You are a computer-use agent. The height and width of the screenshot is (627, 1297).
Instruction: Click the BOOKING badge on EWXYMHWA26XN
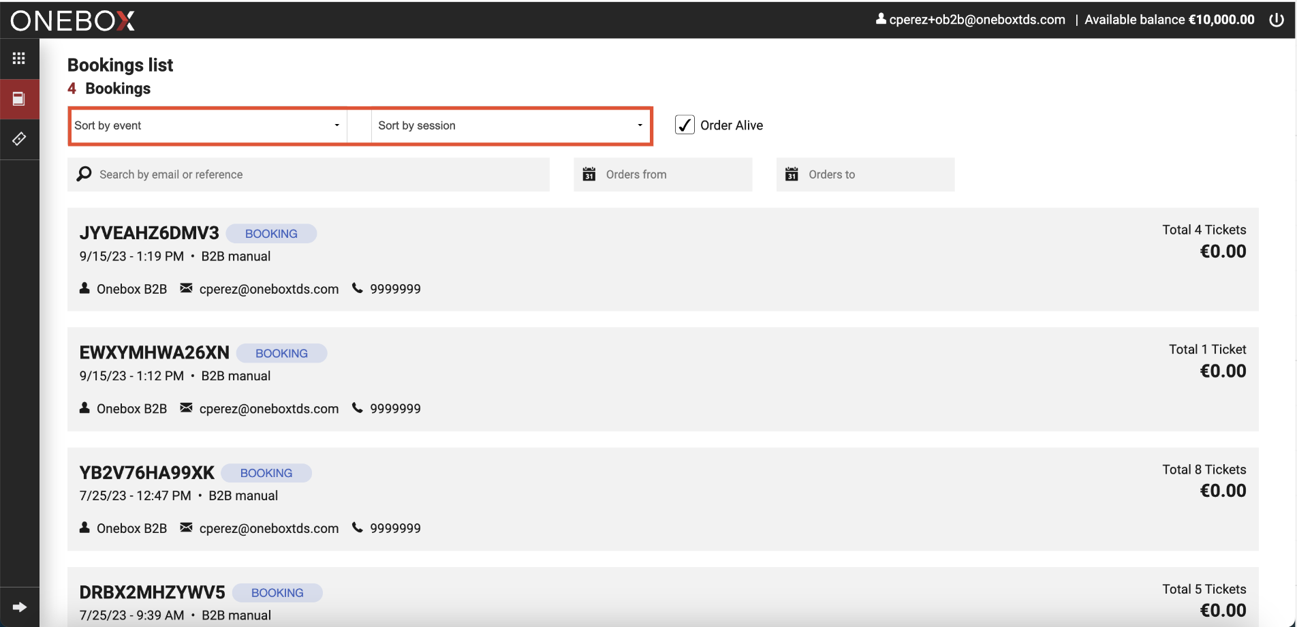coord(281,353)
